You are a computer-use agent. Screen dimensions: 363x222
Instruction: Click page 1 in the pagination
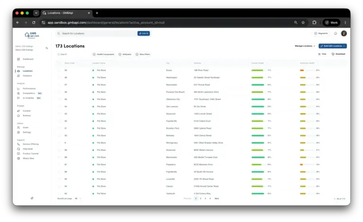[x=196, y=199]
